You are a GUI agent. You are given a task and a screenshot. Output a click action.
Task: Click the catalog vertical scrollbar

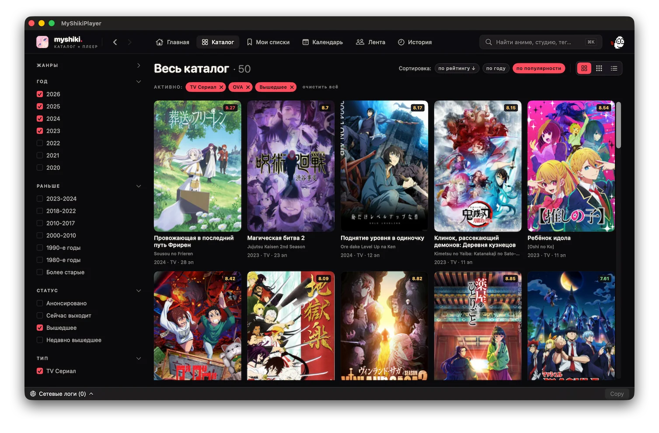[619, 125]
